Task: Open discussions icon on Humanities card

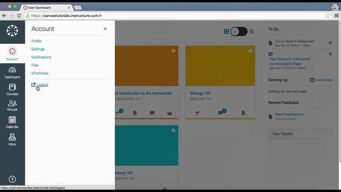Action: 152,113
